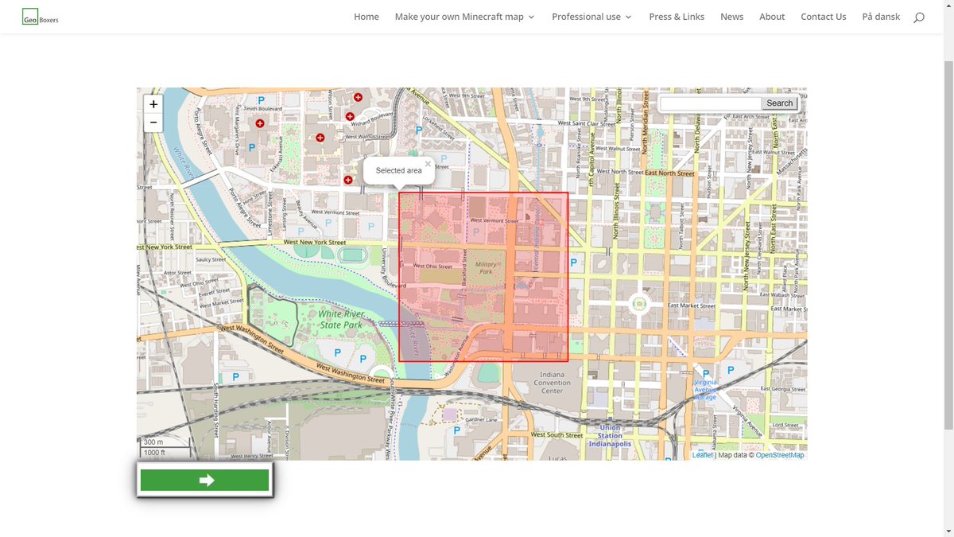
Task: Open Press & Links page
Action: [x=677, y=17]
